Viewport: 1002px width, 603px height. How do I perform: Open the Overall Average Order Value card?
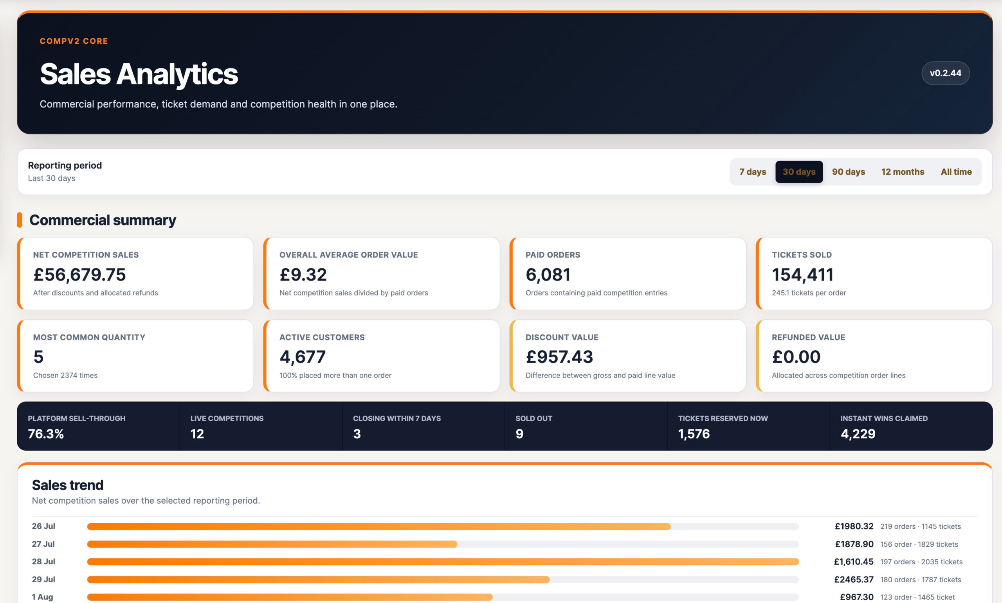click(x=382, y=273)
